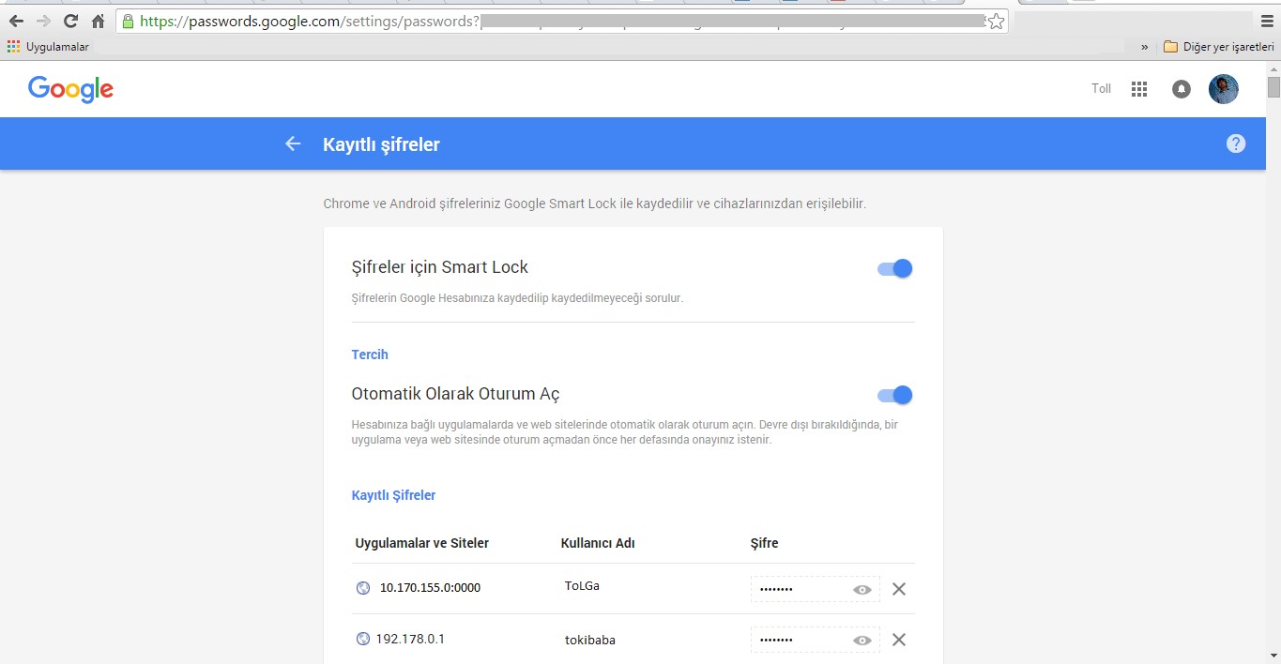
Task: Remove the 192.178.0.1 saved password
Action: 898,640
